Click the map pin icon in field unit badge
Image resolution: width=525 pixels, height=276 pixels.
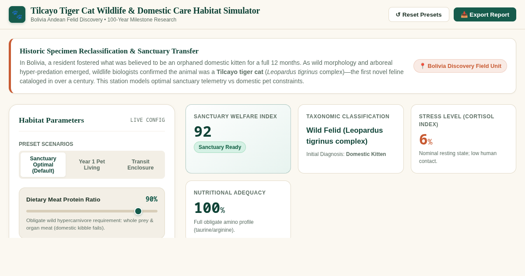coord(423,66)
